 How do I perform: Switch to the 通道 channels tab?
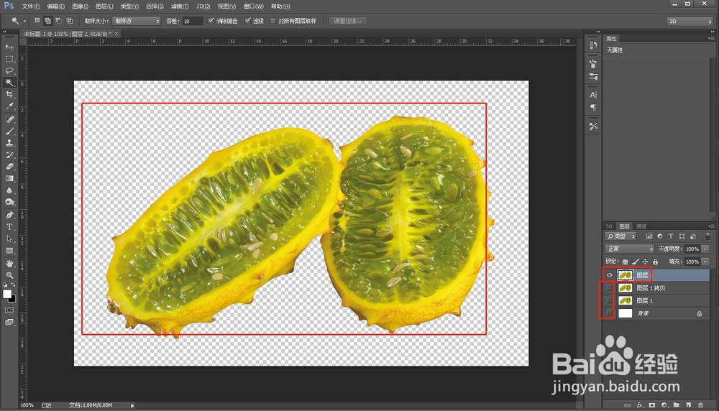point(641,226)
